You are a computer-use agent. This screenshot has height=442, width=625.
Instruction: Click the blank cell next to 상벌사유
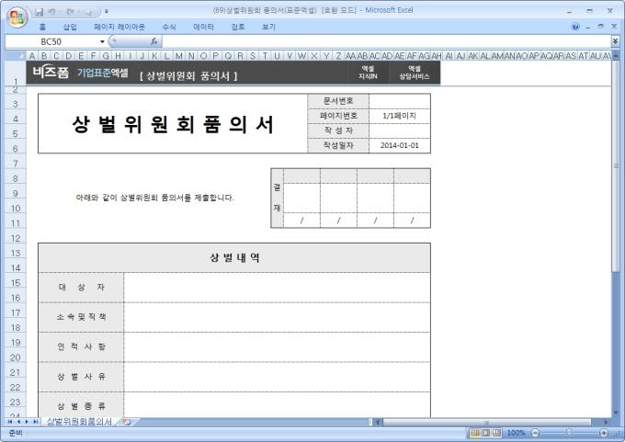tap(277, 377)
